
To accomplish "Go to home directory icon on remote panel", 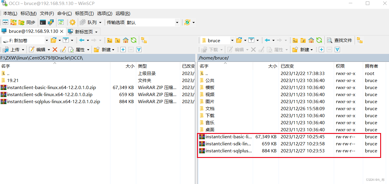I will tap(311, 40).
